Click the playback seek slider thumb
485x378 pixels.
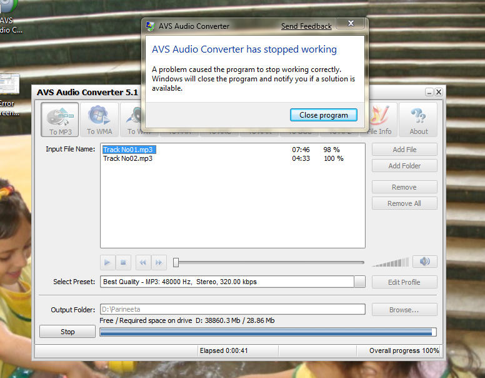[176, 262]
